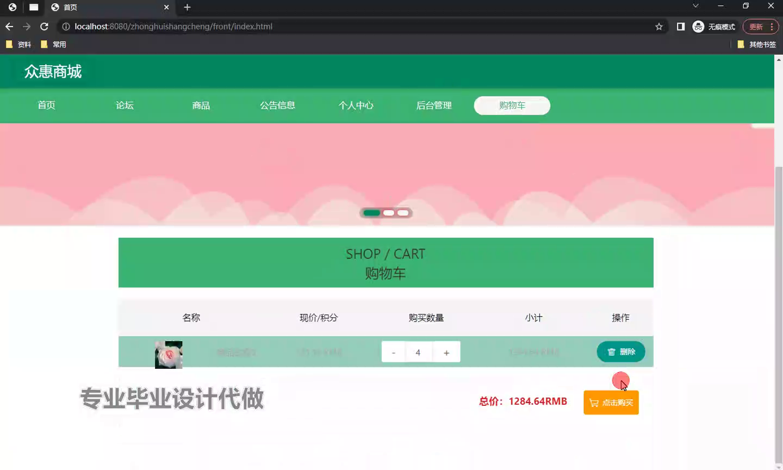Click 点击购买 to purchase
The image size is (783, 470).
(x=611, y=403)
